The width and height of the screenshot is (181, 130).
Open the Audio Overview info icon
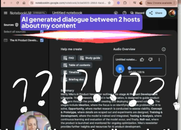tap(164, 49)
